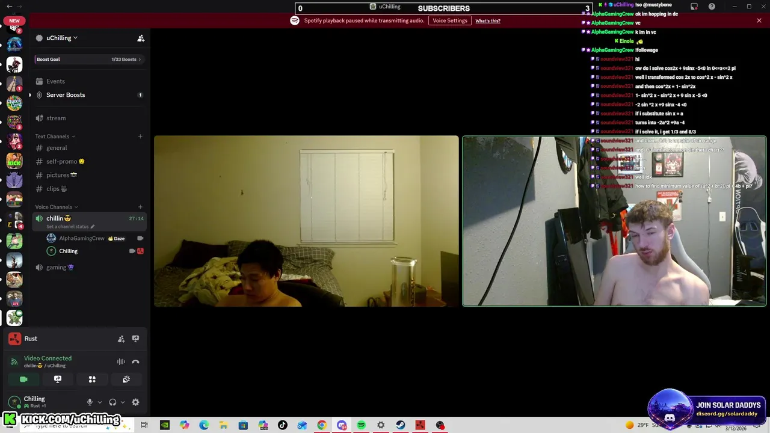The image size is (770, 433).
Task: Open Microsoft Edge from taskbar
Action: (204, 425)
